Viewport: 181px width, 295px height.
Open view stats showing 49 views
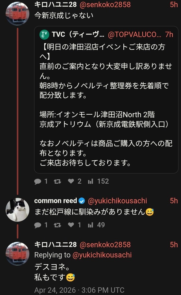(90, 225)
